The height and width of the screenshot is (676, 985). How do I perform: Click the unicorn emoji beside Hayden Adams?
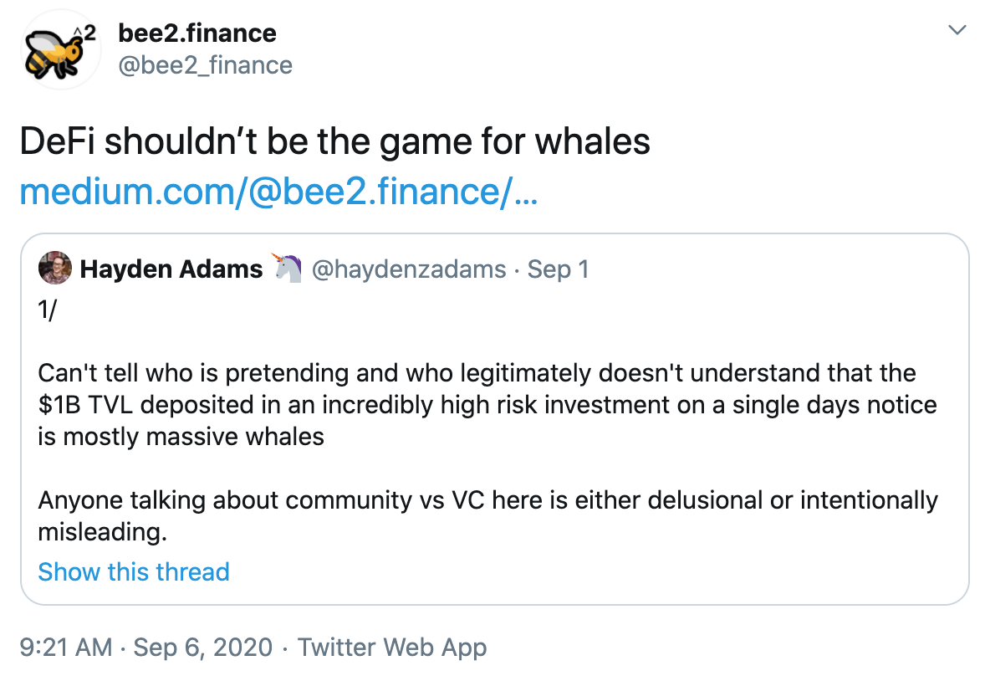[288, 269]
